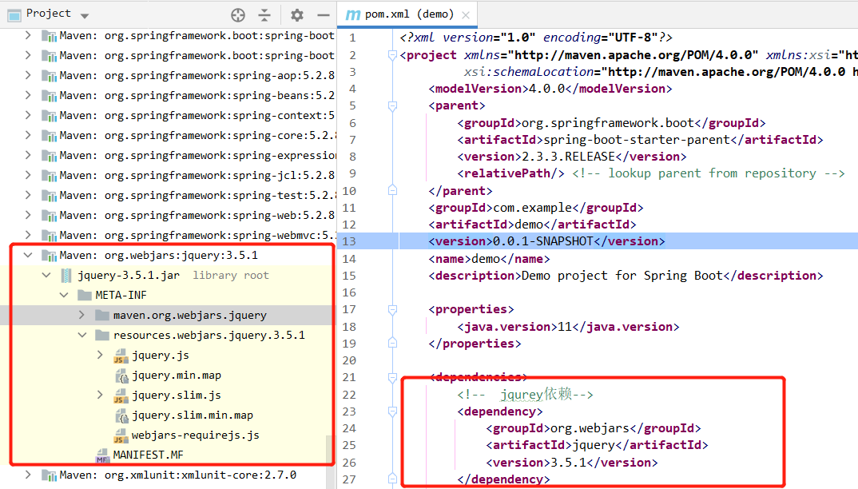The width and height of the screenshot is (858, 489).
Task: Collapse Maven org.webjars:jquery:3.5.1 node
Action: [x=28, y=255]
